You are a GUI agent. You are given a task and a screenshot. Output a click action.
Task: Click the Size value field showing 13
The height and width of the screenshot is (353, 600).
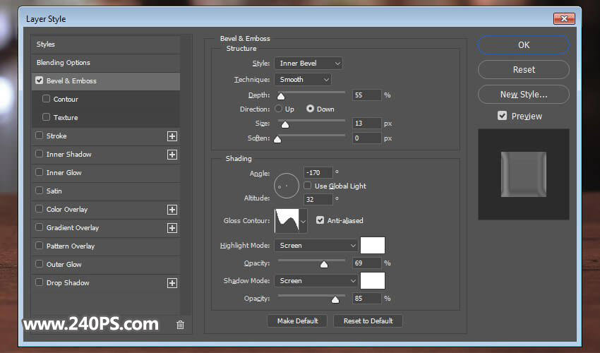point(366,124)
